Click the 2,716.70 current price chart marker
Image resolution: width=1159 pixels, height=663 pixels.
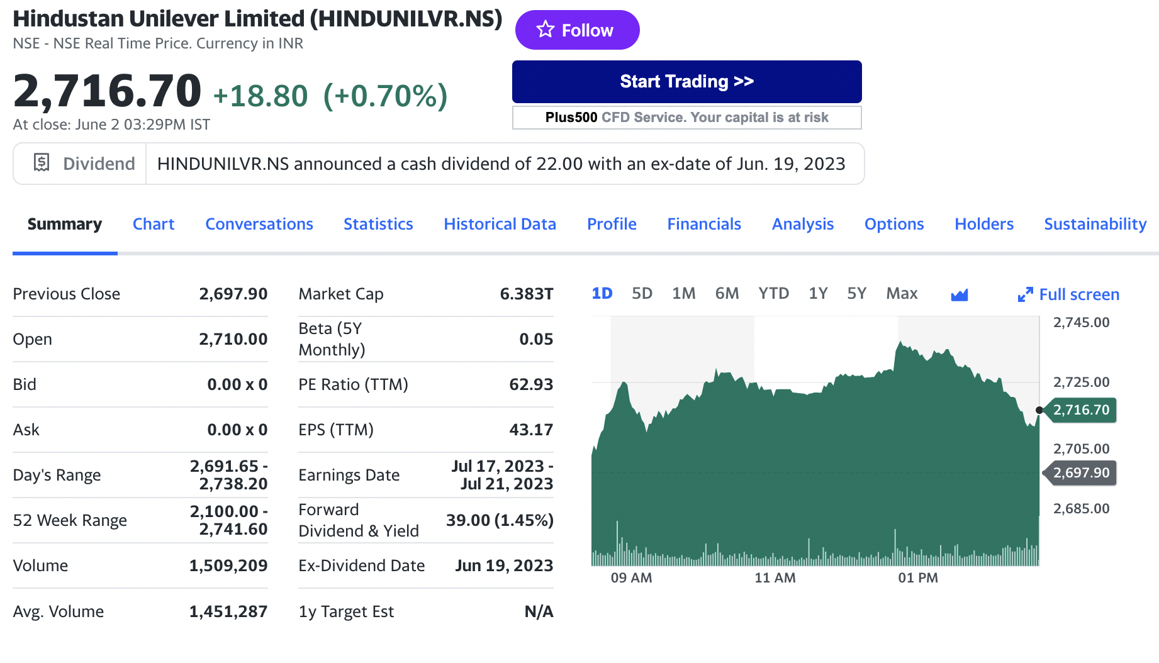(x=1080, y=410)
